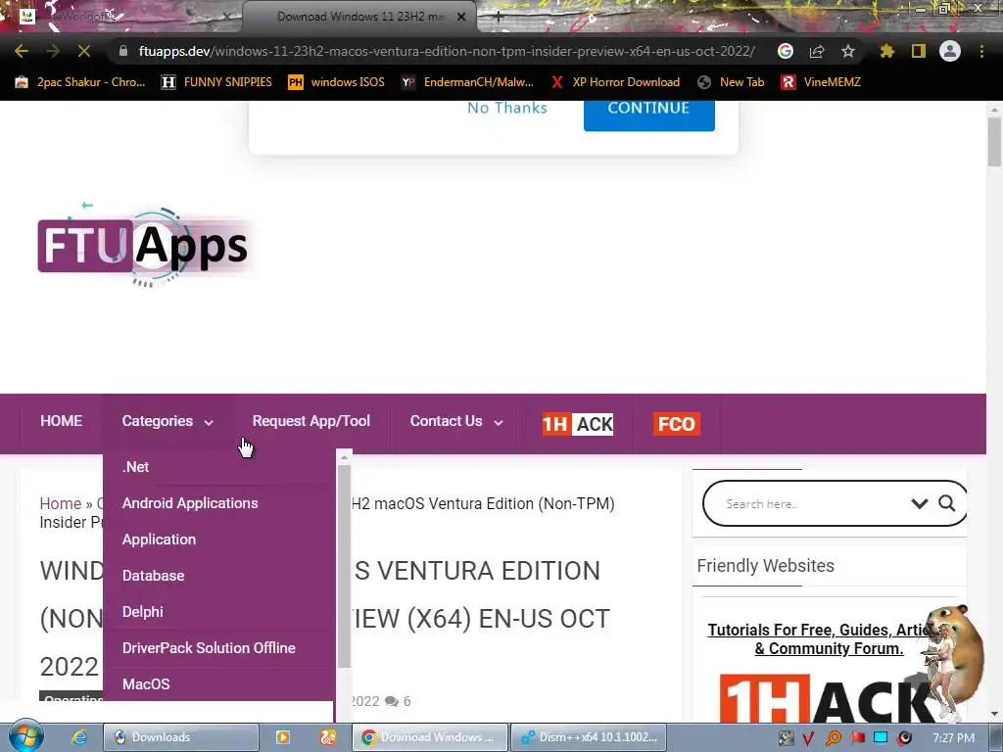Click the 7:27 PM taskbar clock
Viewport: 1003px width, 752px height.
pyautogui.click(x=954, y=738)
